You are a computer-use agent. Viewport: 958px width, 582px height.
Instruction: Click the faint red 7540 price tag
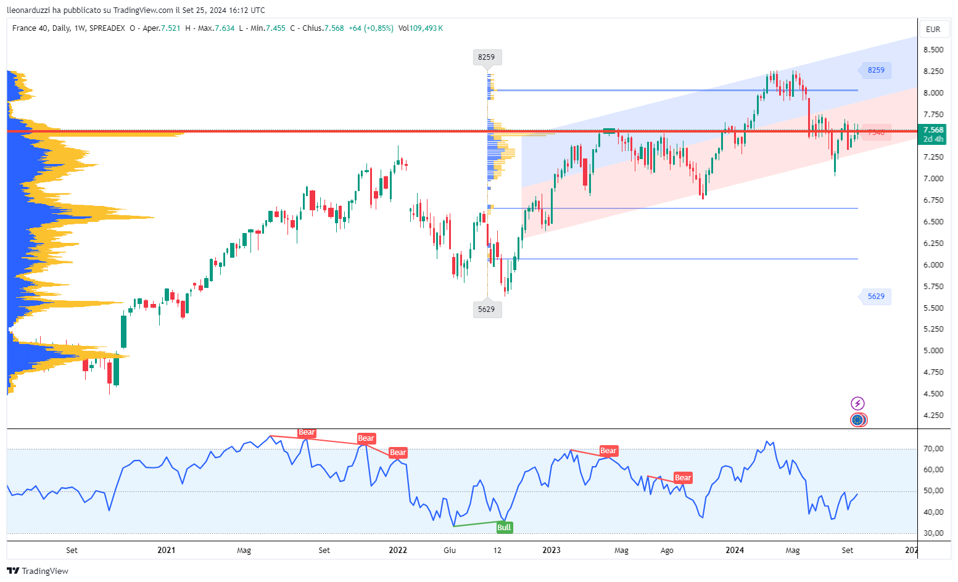(876, 132)
